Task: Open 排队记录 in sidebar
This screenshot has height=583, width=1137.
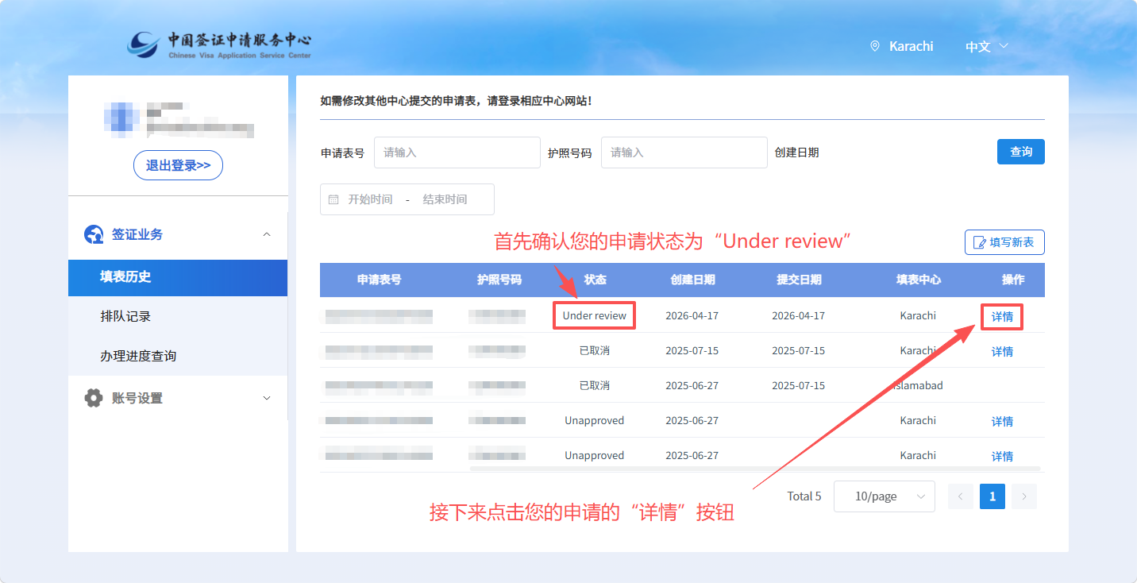Action: point(125,316)
